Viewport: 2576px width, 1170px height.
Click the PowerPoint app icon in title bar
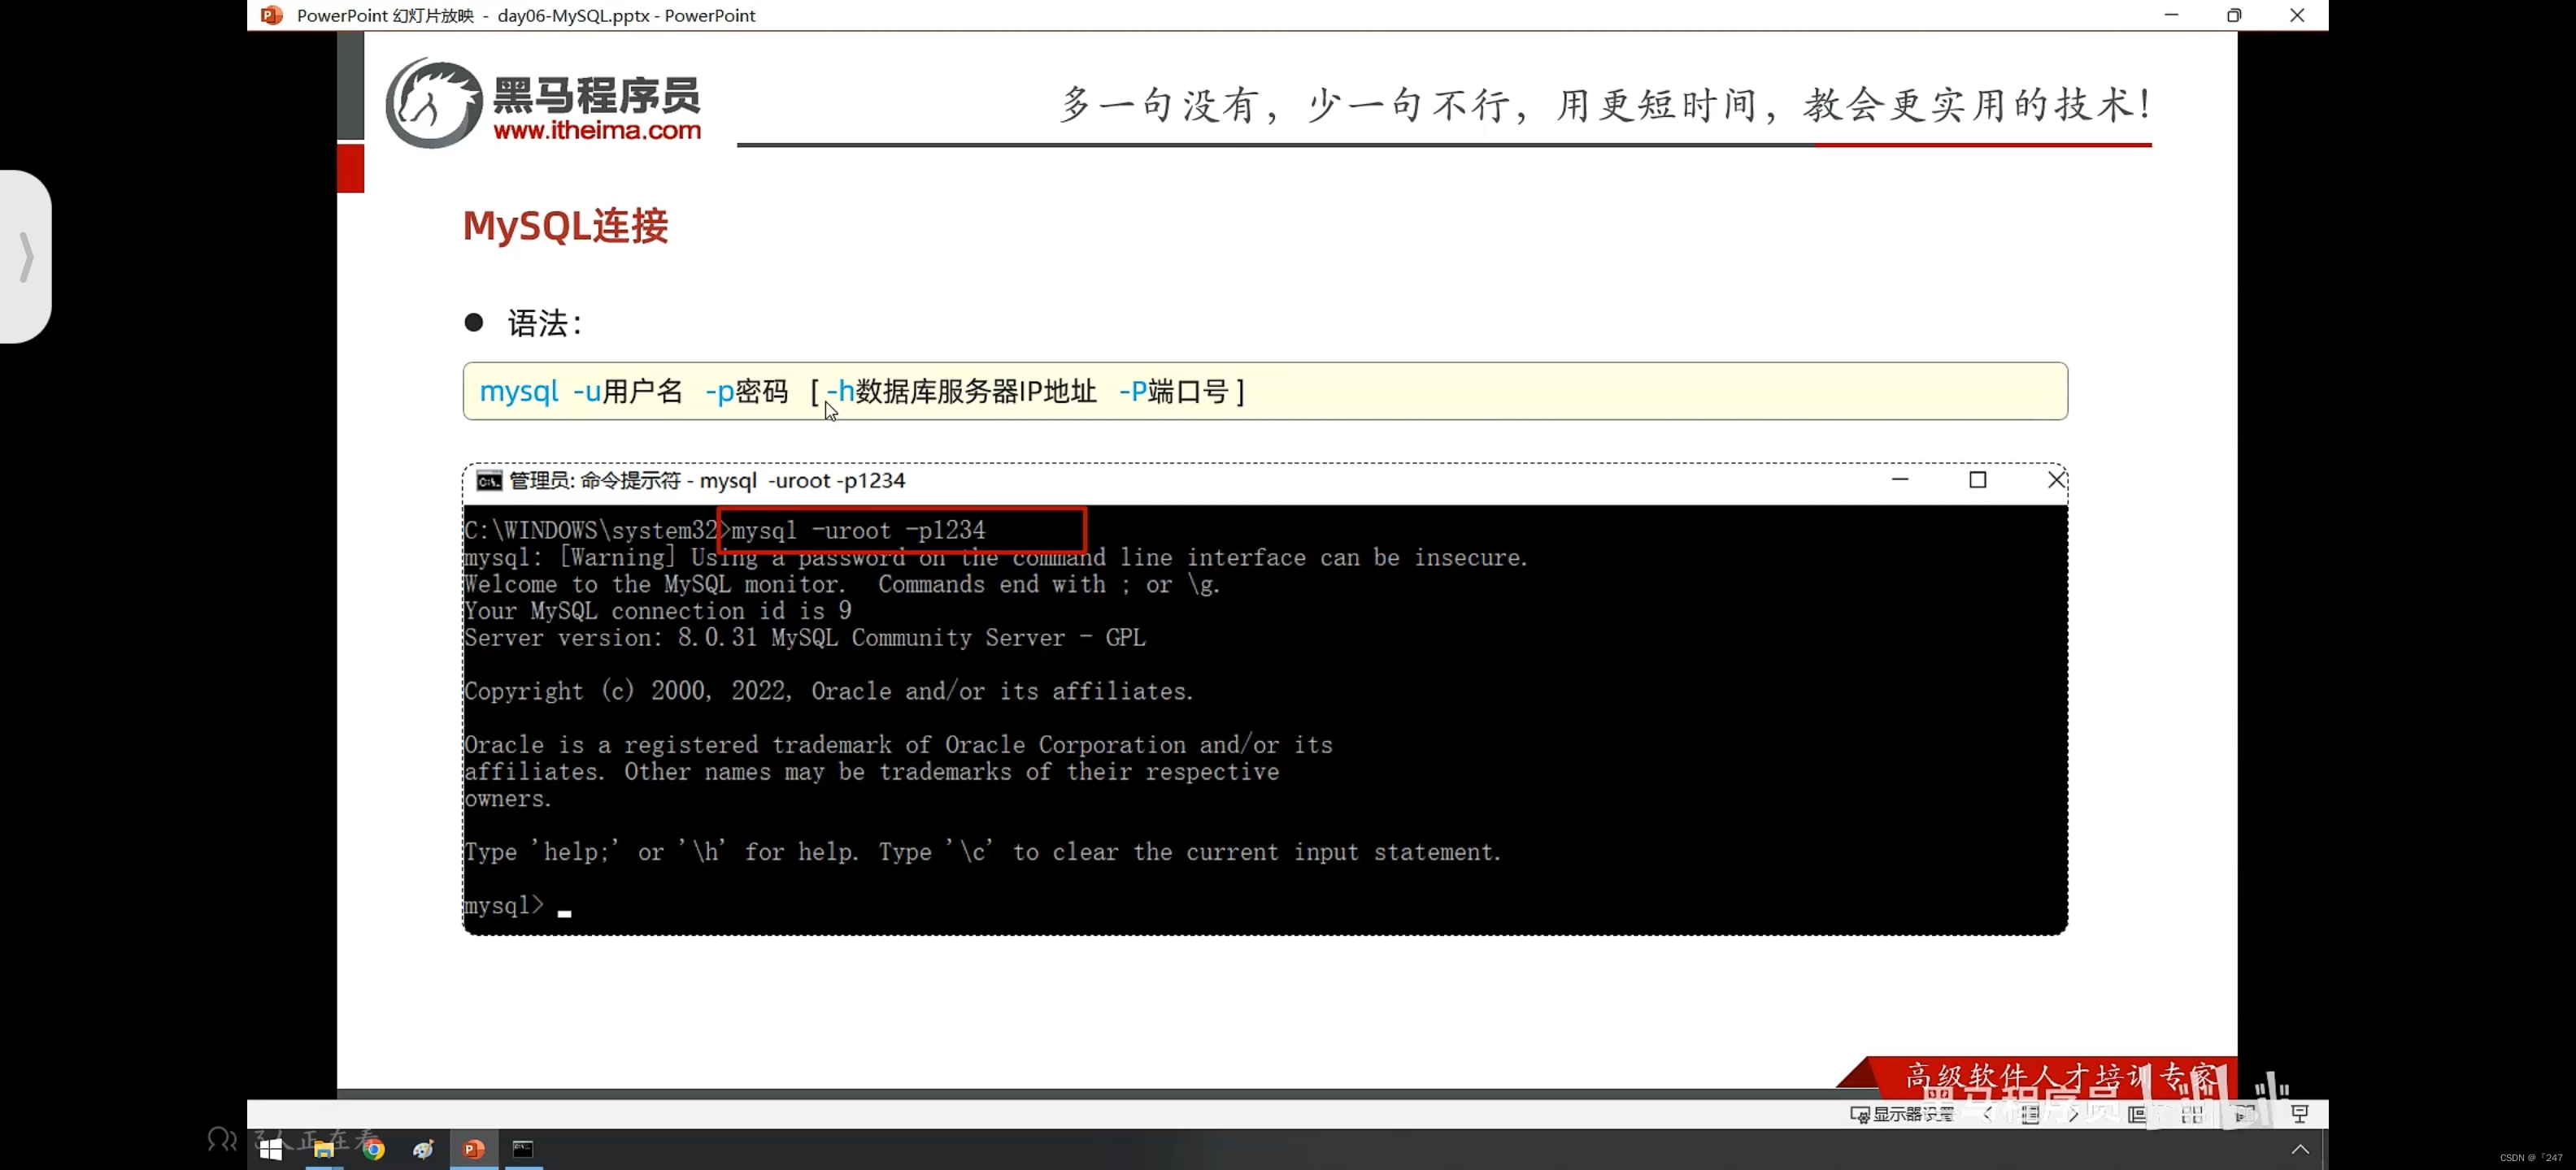272,15
